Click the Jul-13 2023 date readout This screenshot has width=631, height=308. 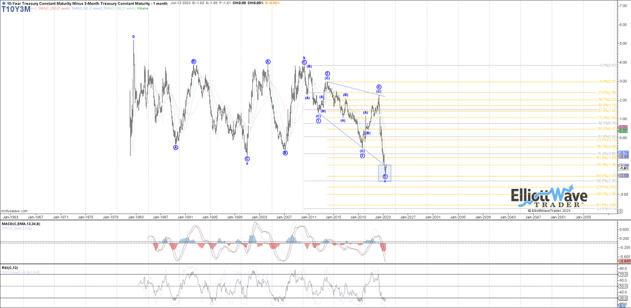(179, 3)
